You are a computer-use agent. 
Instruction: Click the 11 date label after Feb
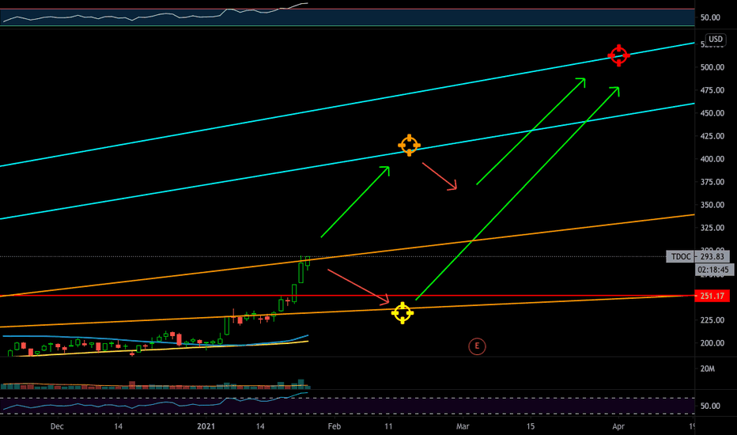tap(388, 426)
